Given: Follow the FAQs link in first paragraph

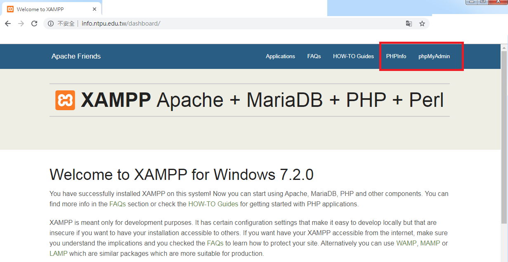Looking at the screenshot, I should pos(118,204).
